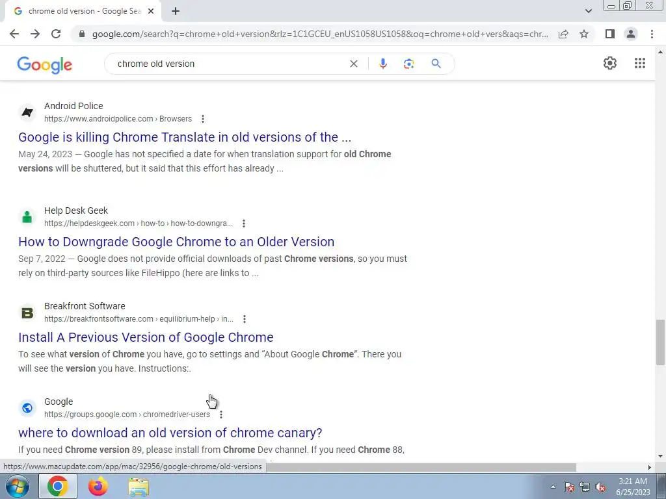
Task: Open the Action Center flag icon
Action: tap(568, 487)
